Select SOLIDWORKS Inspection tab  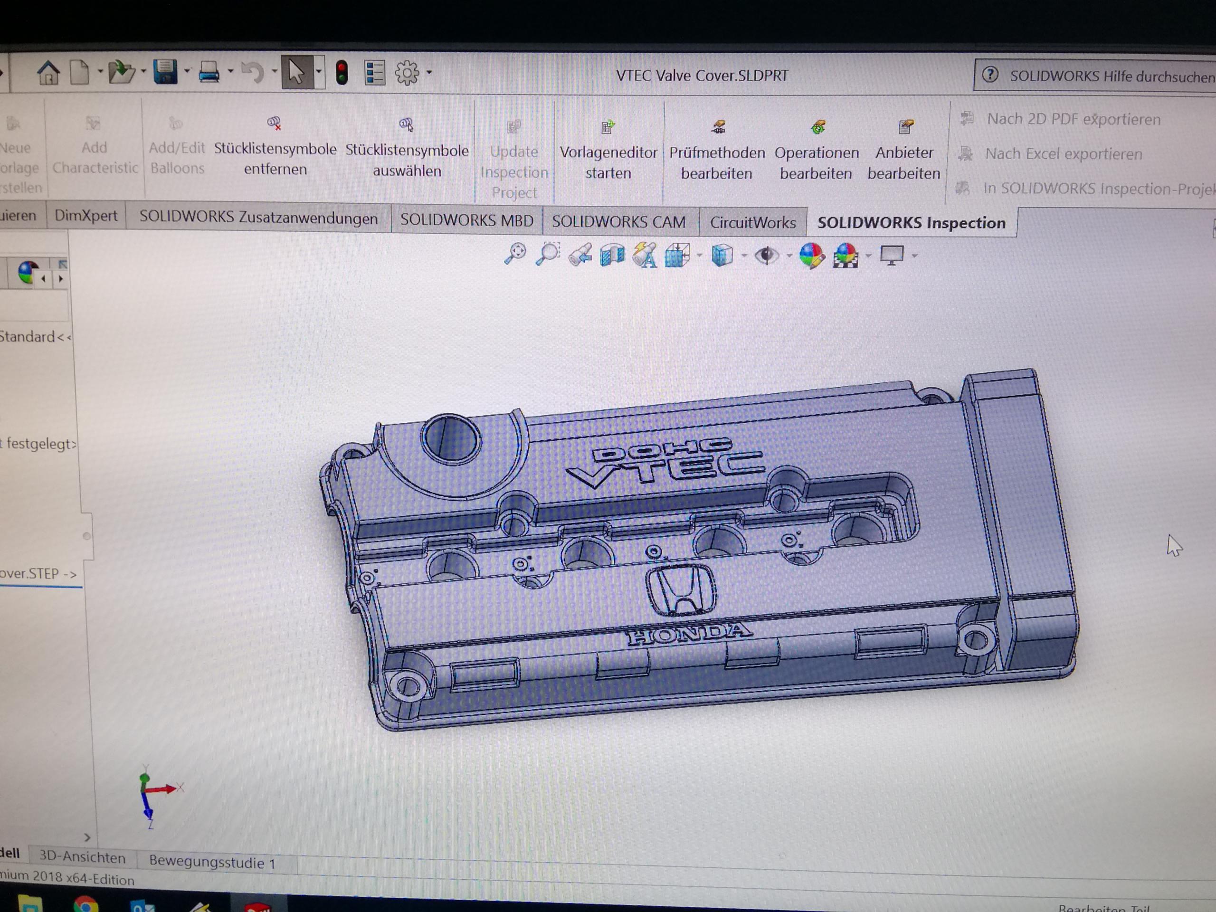[912, 223]
